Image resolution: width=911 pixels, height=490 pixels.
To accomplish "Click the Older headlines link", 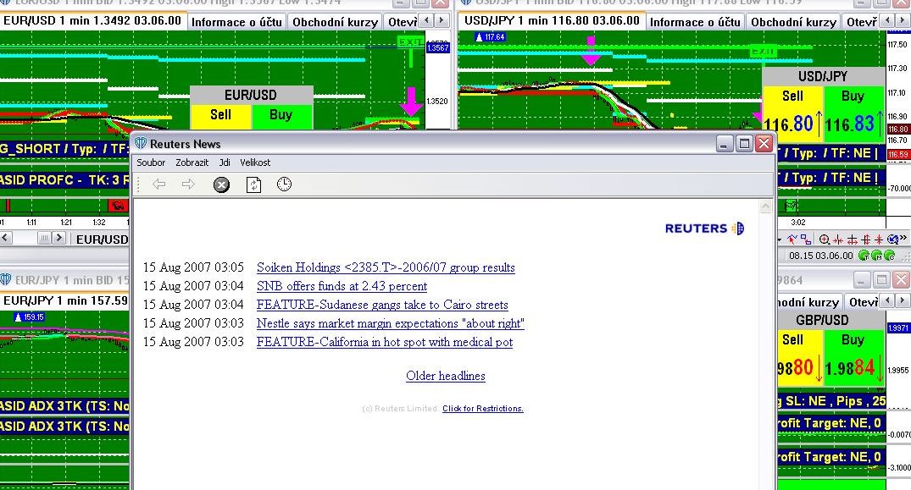I will (x=446, y=376).
